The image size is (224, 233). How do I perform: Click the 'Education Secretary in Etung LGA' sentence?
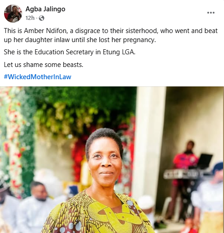[70, 52]
